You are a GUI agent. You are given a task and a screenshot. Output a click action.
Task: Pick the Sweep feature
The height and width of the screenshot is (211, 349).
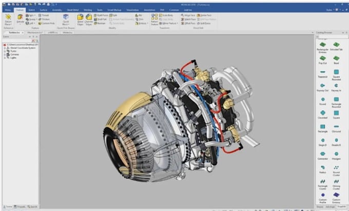(31, 20)
